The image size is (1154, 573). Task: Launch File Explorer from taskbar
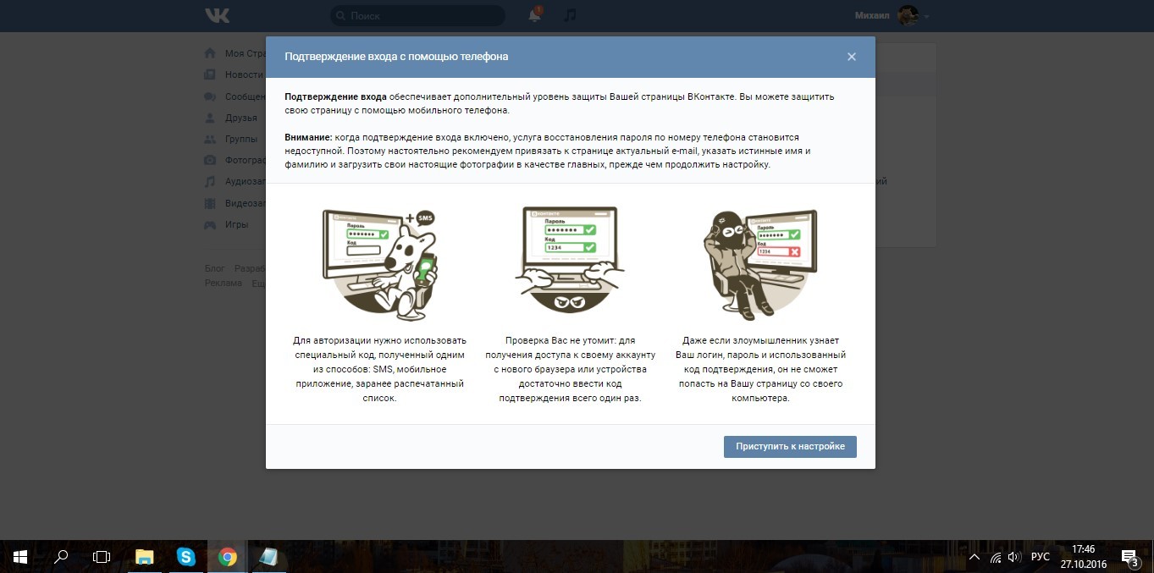145,557
